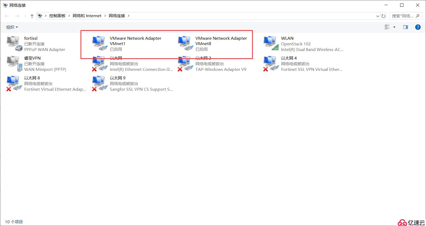Select the 以太网 4 Fortinet SSL VPN icon
The width and height of the screenshot is (426, 226).
click(271, 64)
